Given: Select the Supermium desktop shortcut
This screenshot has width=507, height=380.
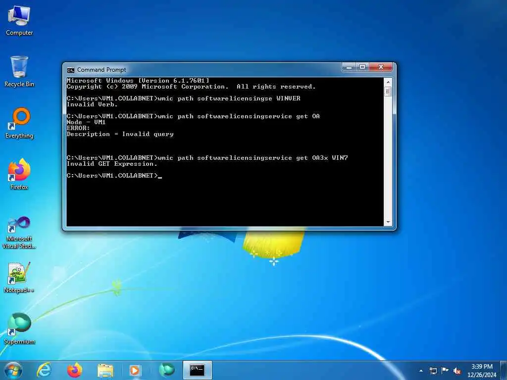Looking at the screenshot, I should tap(19, 329).
